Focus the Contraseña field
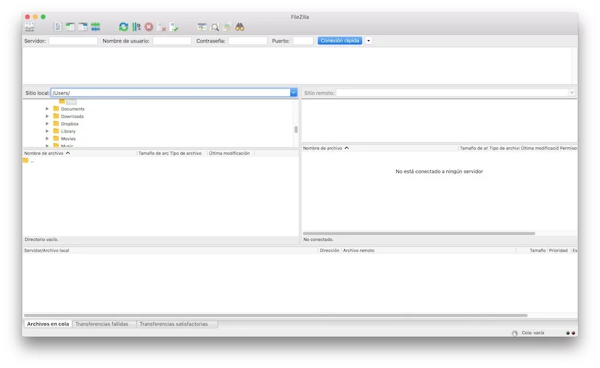This screenshot has width=600, height=368. click(x=248, y=41)
